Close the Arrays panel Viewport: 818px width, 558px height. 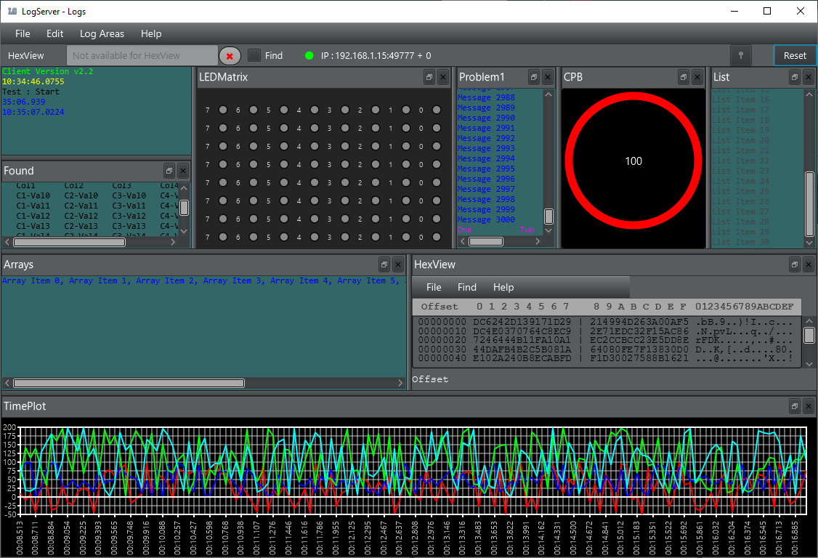coord(397,264)
